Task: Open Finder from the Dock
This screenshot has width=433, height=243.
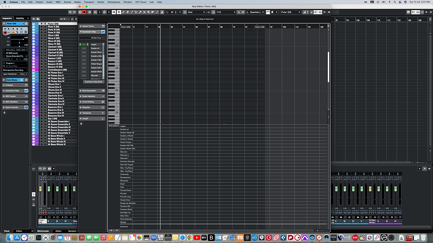Action: pyautogui.click(x=10, y=238)
